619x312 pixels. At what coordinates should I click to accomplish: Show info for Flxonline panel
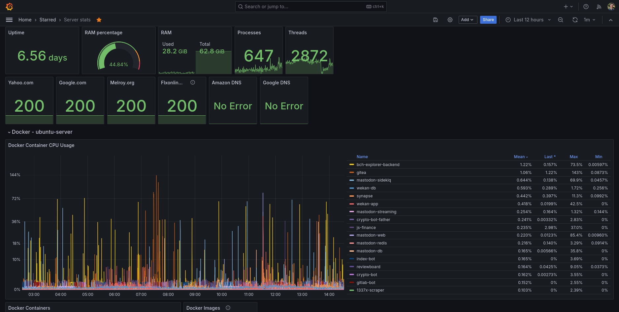[x=193, y=83]
